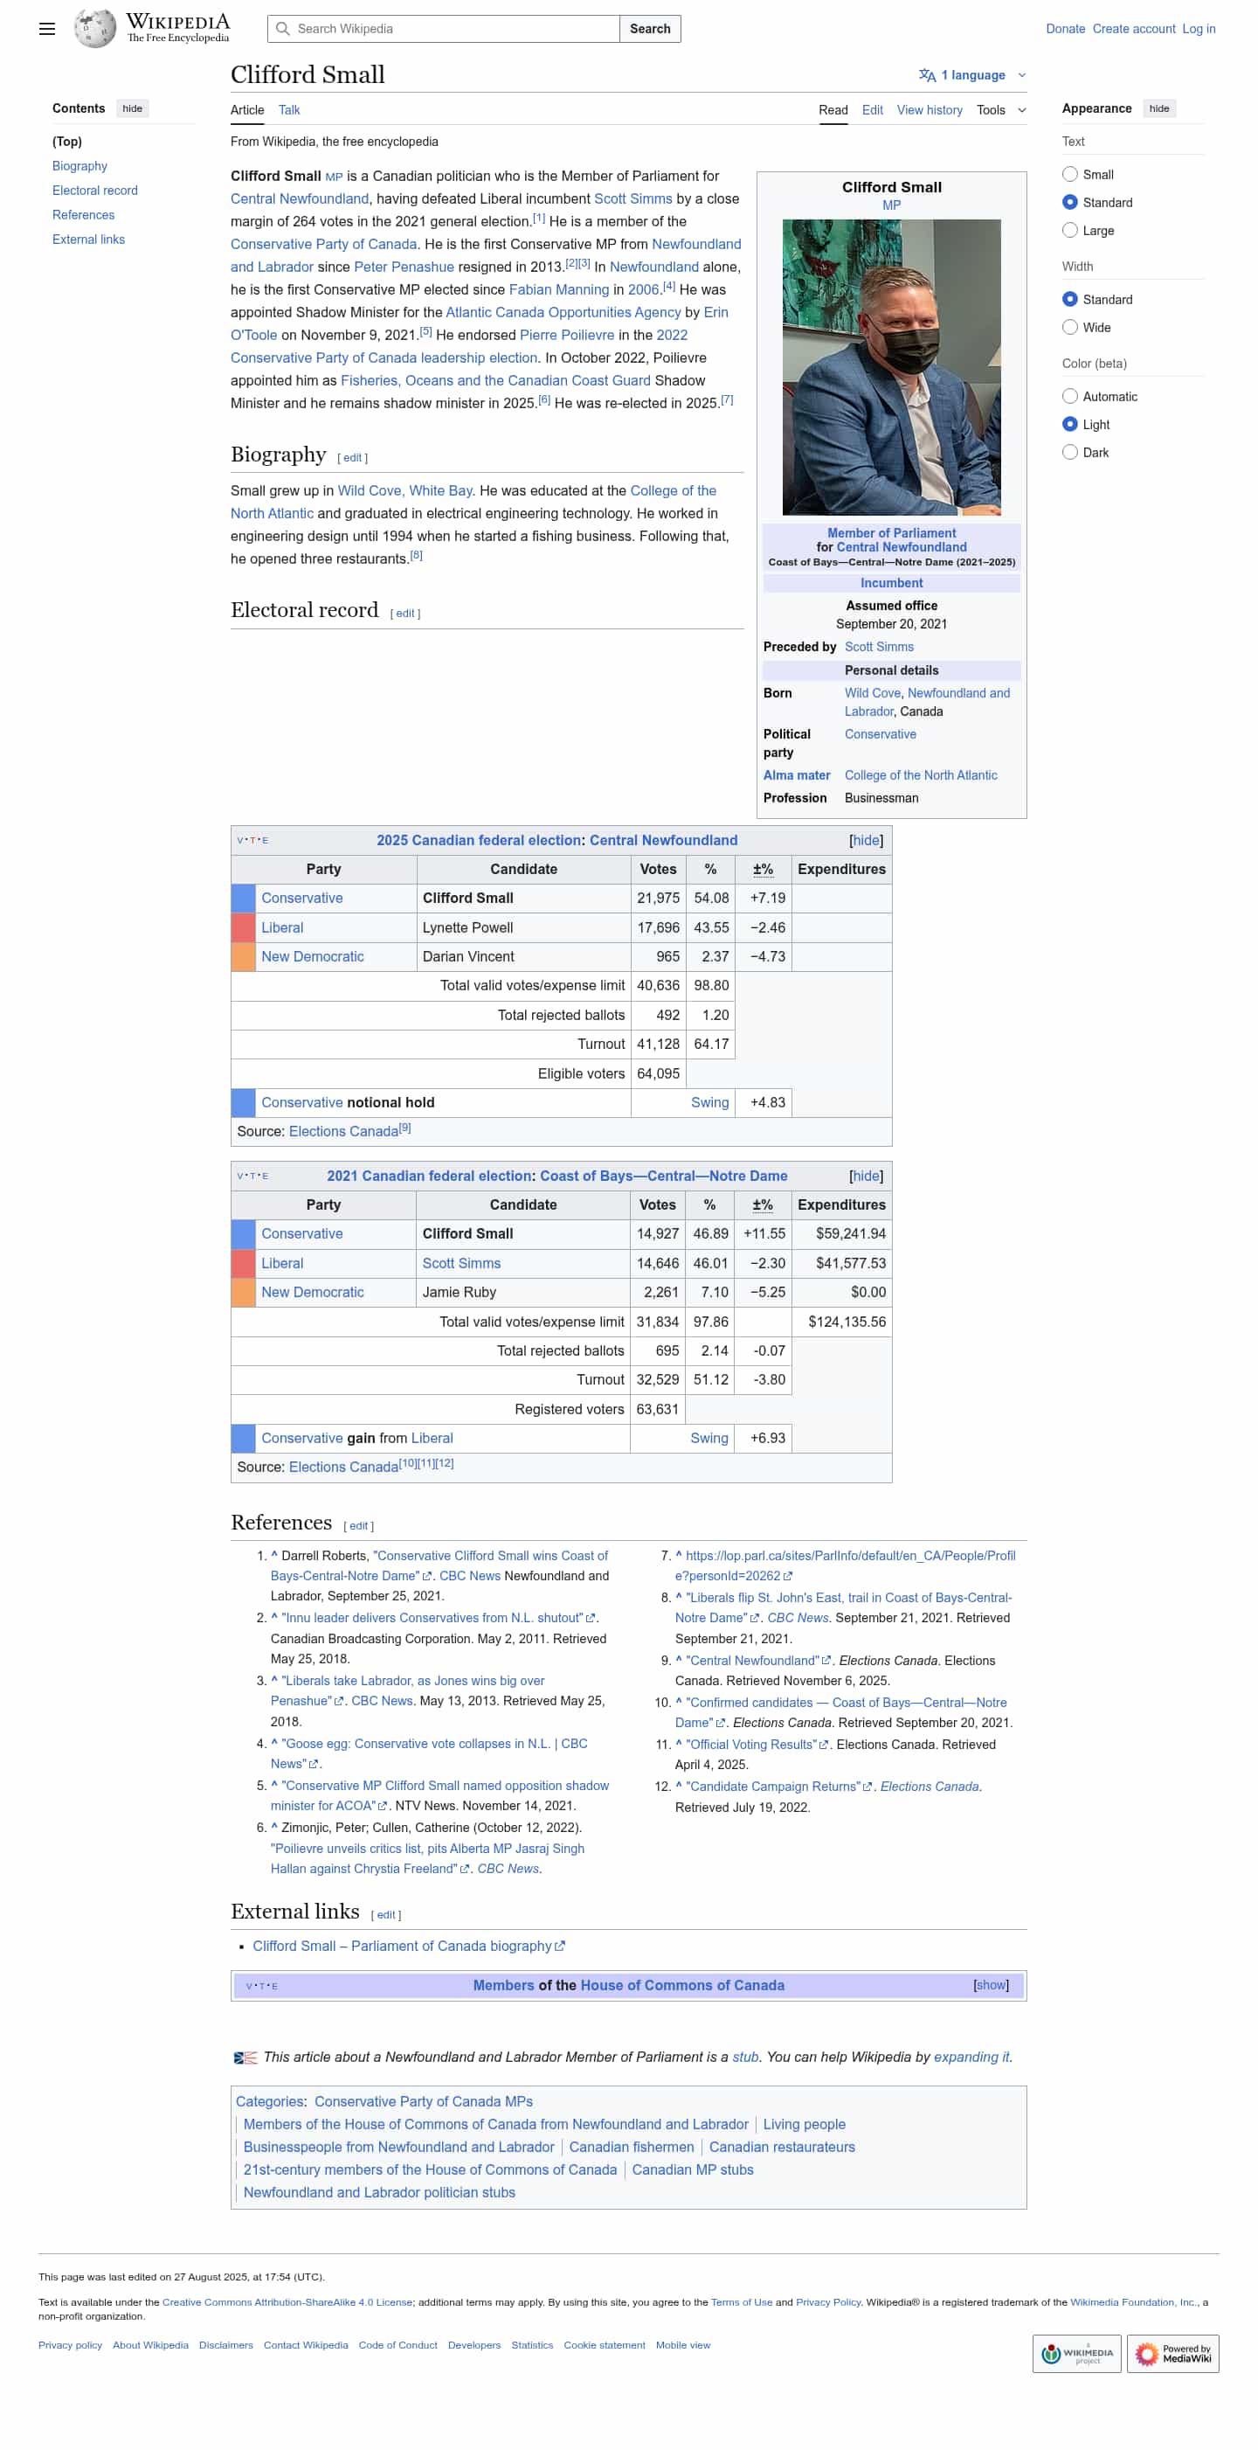This screenshot has width=1258, height=2450.
Task: Show the Members of House of Commons navbox
Action: (990, 1985)
